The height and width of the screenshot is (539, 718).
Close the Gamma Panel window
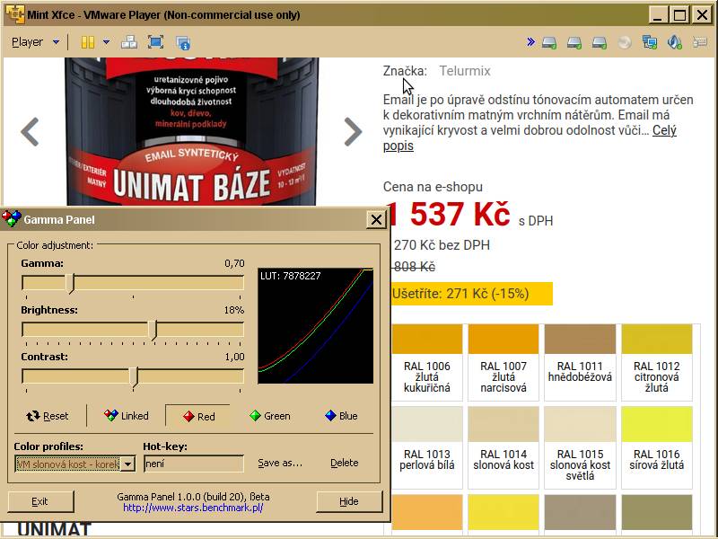(x=376, y=220)
